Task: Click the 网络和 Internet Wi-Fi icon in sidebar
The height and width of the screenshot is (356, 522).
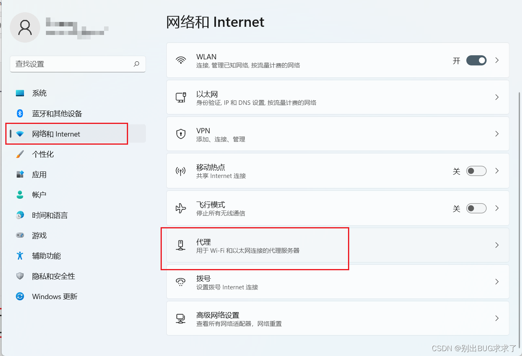Action: [20, 134]
